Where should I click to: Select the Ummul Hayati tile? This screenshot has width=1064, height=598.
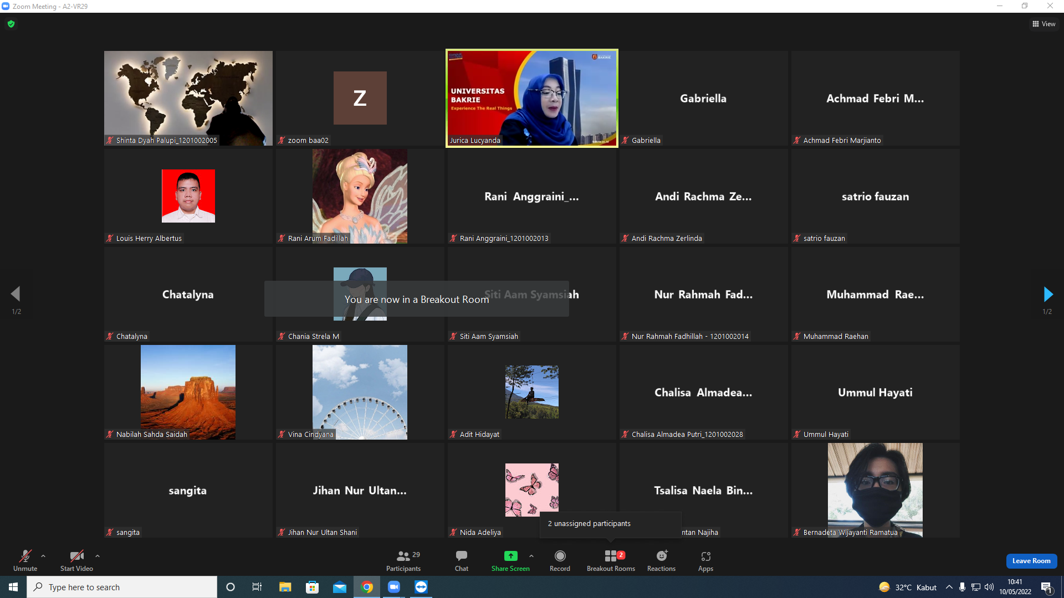(876, 392)
